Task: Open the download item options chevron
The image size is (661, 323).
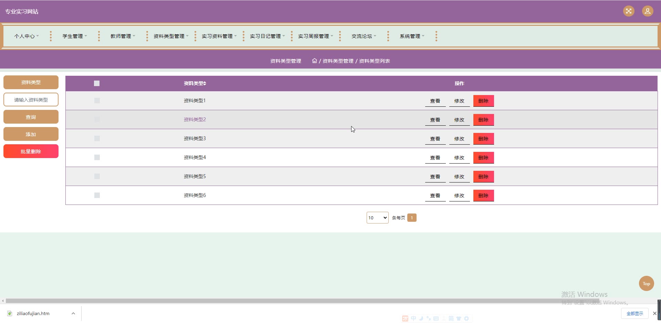Action: tap(73, 313)
